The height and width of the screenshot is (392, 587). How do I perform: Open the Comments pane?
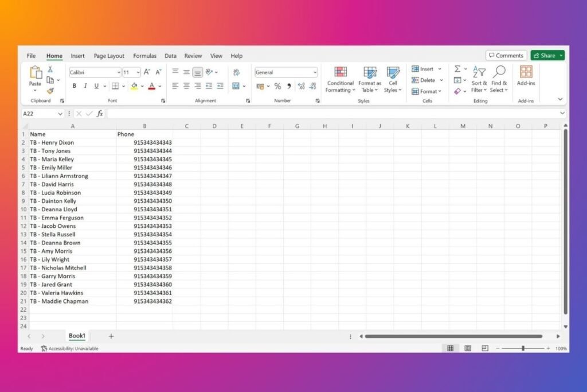[506, 56]
